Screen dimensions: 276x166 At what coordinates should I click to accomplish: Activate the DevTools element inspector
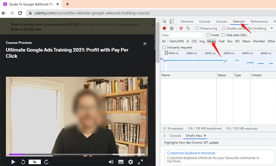[x=165, y=21]
